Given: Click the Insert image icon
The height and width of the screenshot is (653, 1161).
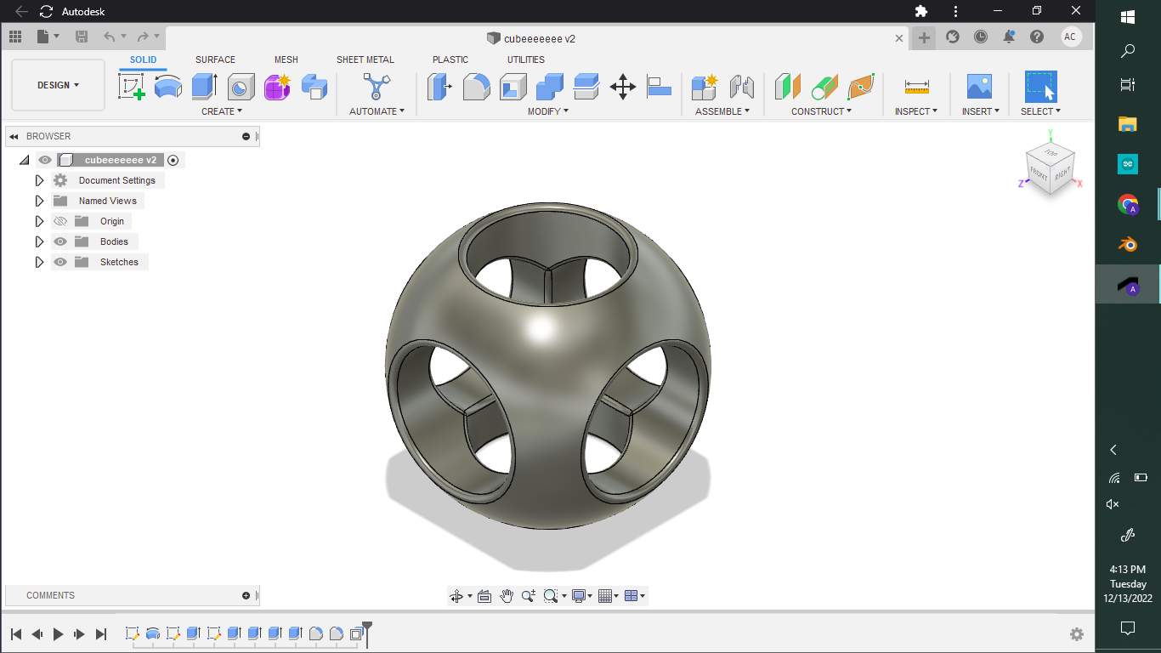Looking at the screenshot, I should [x=979, y=86].
